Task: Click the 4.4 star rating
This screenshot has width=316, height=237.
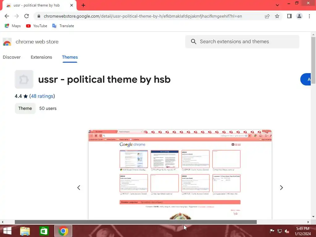Action: [x=21, y=96]
